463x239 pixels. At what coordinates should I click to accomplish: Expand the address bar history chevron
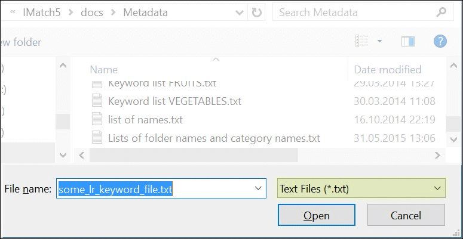point(239,13)
